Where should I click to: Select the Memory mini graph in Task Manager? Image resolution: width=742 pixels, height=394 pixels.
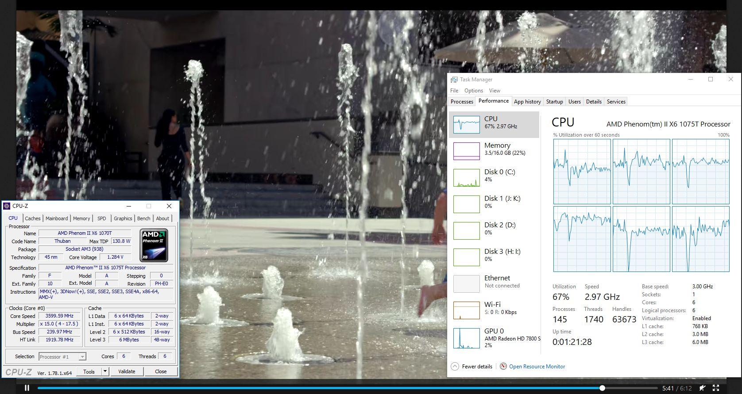(466, 151)
